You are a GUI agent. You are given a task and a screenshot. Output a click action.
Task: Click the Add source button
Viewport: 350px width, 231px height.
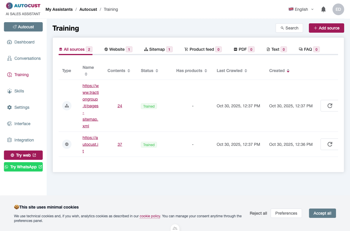pyautogui.click(x=326, y=28)
